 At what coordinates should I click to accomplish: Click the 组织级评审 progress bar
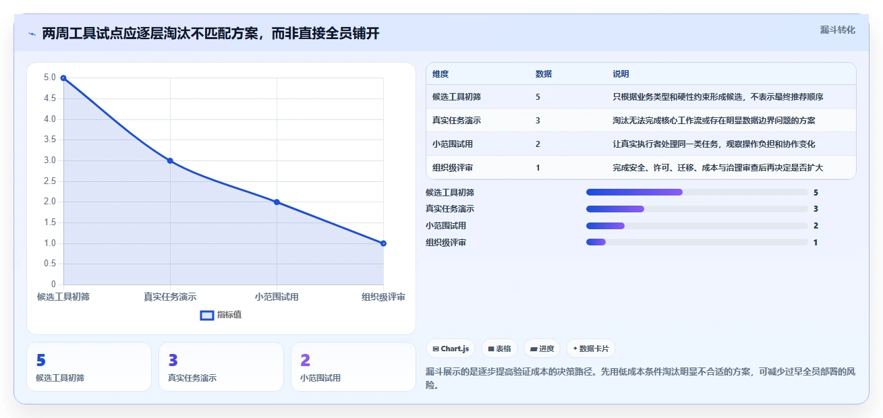[x=697, y=242]
